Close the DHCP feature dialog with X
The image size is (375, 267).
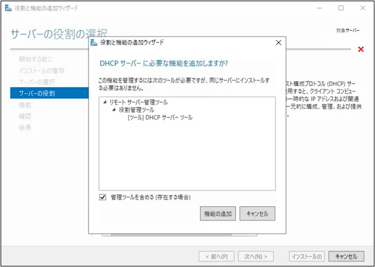tap(278, 43)
